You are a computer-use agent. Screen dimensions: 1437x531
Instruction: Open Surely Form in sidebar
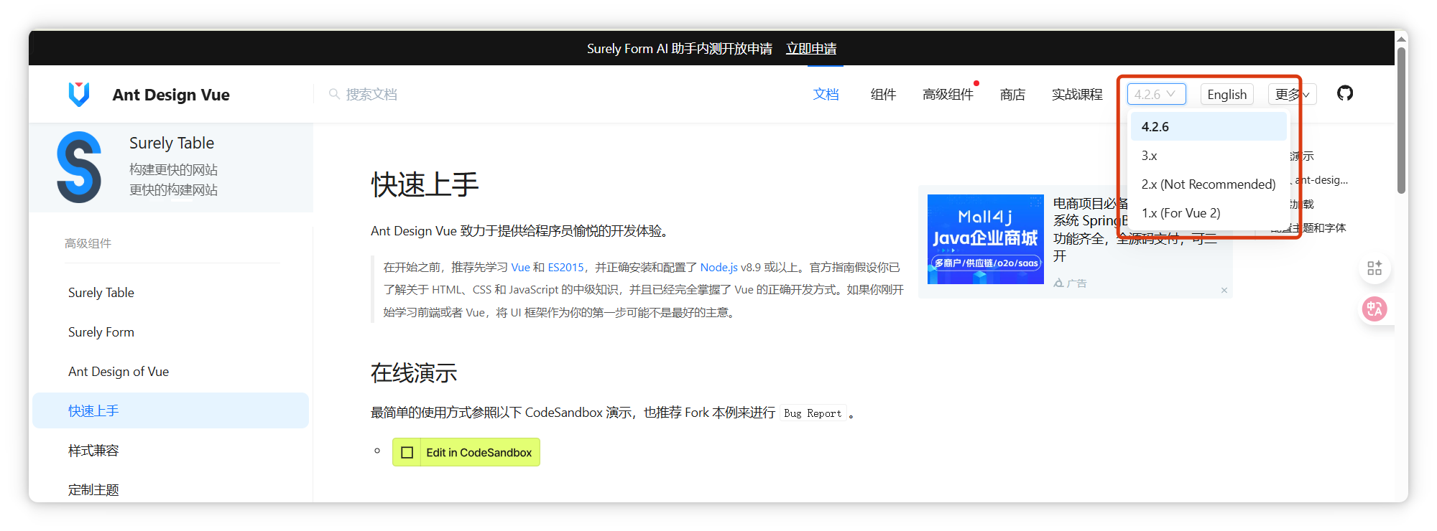click(101, 332)
